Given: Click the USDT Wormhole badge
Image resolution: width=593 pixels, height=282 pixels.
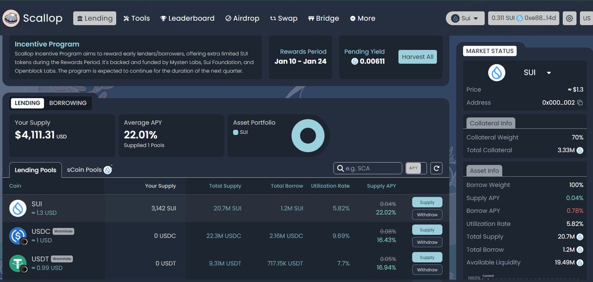Looking at the screenshot, I should coord(62,259).
